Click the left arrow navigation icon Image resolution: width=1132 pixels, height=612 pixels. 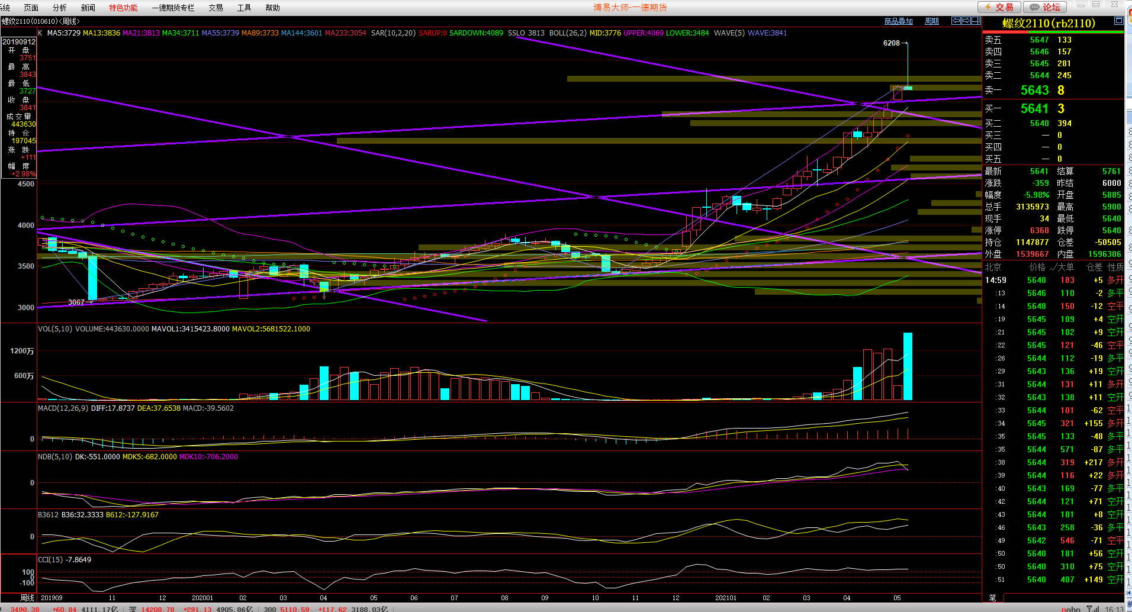(x=956, y=21)
